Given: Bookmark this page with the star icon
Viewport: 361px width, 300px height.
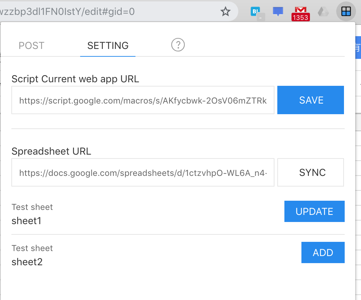Looking at the screenshot, I should pos(226,12).
